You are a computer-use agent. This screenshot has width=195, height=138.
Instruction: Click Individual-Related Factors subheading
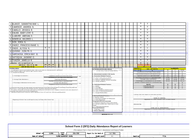102,84
